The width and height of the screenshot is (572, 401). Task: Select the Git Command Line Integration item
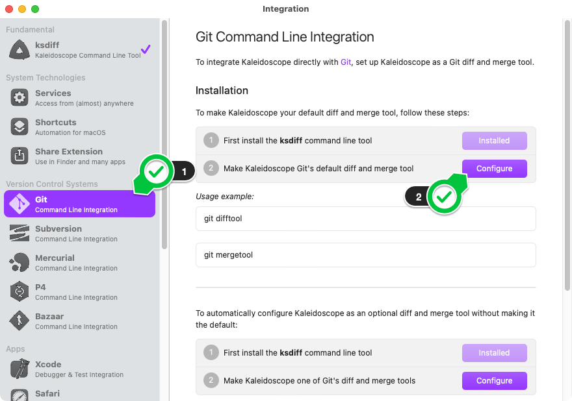(79, 204)
